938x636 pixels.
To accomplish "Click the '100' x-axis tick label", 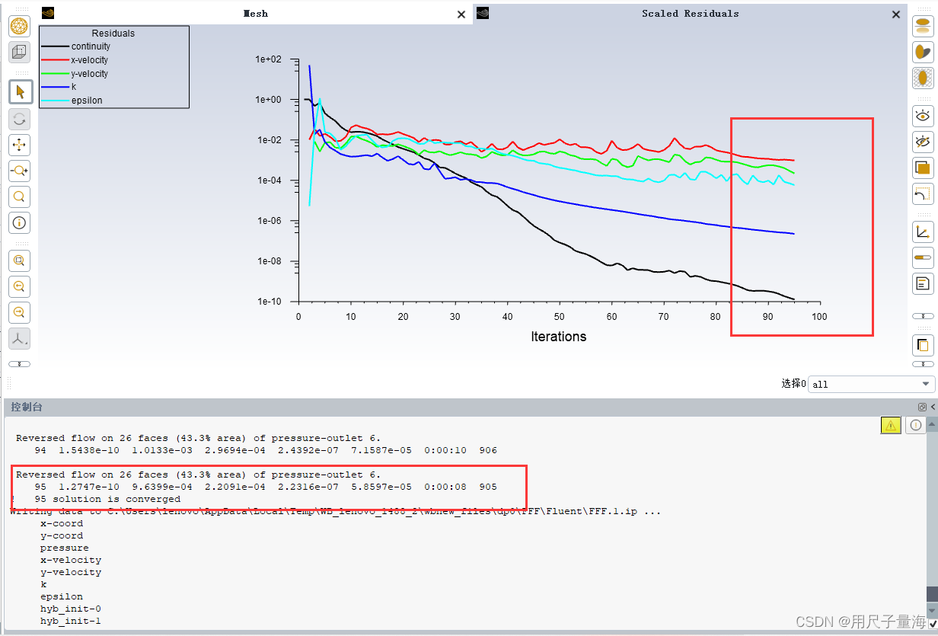I will (x=819, y=317).
